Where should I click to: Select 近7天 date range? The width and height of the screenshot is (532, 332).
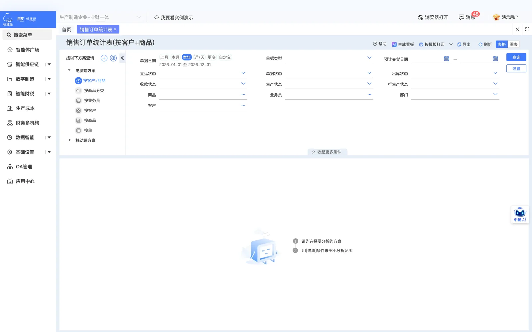199,57
